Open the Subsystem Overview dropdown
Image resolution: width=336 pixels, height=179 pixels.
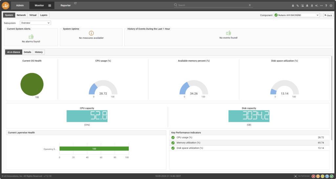[35, 23]
